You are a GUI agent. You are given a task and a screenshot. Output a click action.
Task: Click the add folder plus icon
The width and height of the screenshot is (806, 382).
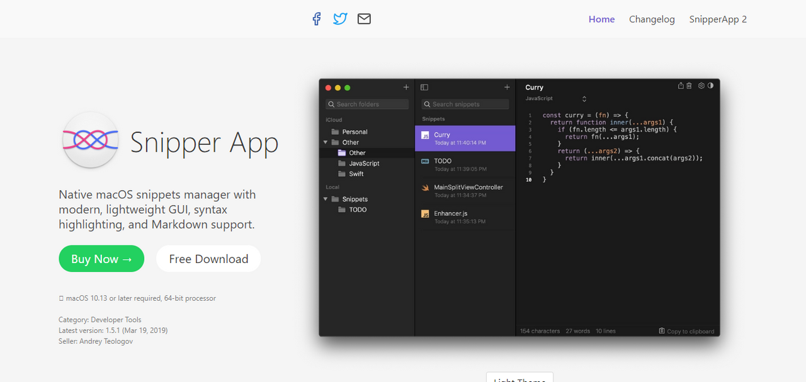pyautogui.click(x=406, y=87)
